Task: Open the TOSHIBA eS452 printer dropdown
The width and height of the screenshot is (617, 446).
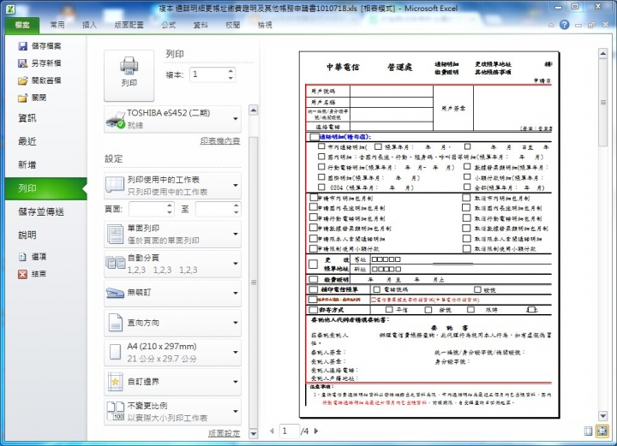Action: 172,119
